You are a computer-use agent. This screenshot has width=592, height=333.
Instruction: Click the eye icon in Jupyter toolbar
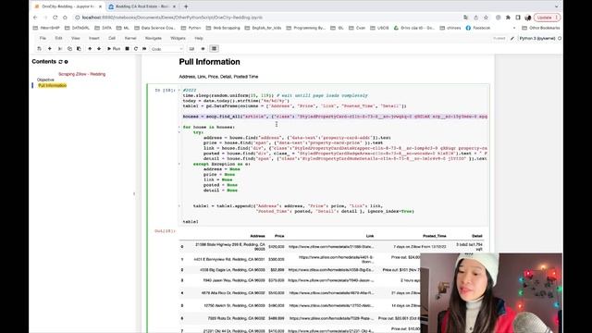pyautogui.click(x=203, y=49)
